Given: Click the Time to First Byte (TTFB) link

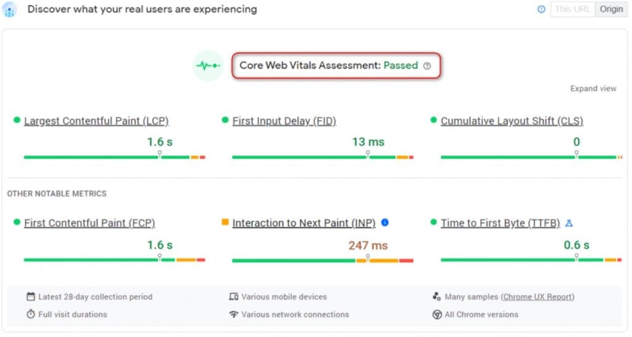Looking at the screenshot, I should click(x=500, y=223).
